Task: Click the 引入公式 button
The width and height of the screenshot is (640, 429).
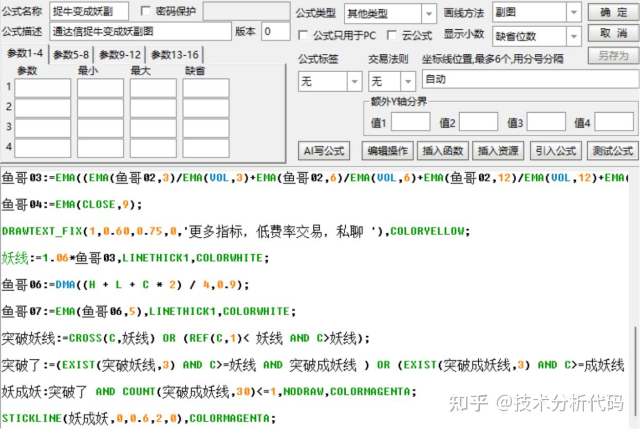Action: click(x=556, y=151)
